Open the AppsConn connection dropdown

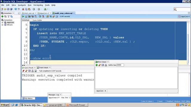[x=184, y=16]
